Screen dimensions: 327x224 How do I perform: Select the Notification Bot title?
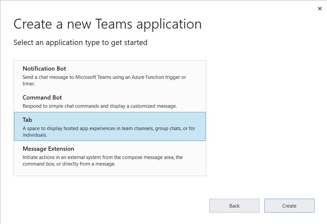tap(44, 69)
